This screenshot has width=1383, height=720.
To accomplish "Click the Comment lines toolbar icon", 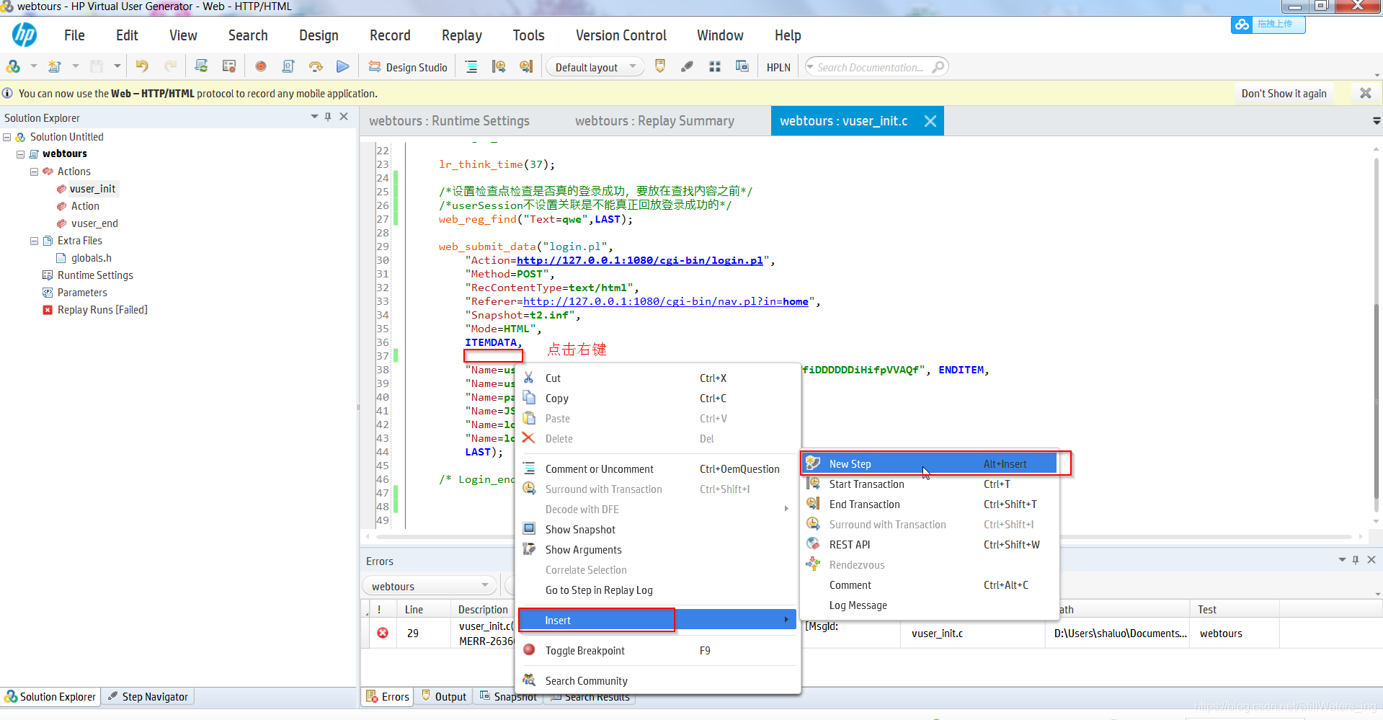I will [471, 67].
